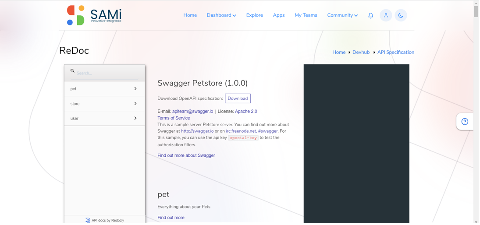The height and width of the screenshot is (225, 480).
Task: Click Home in the breadcrumb
Action: click(339, 52)
